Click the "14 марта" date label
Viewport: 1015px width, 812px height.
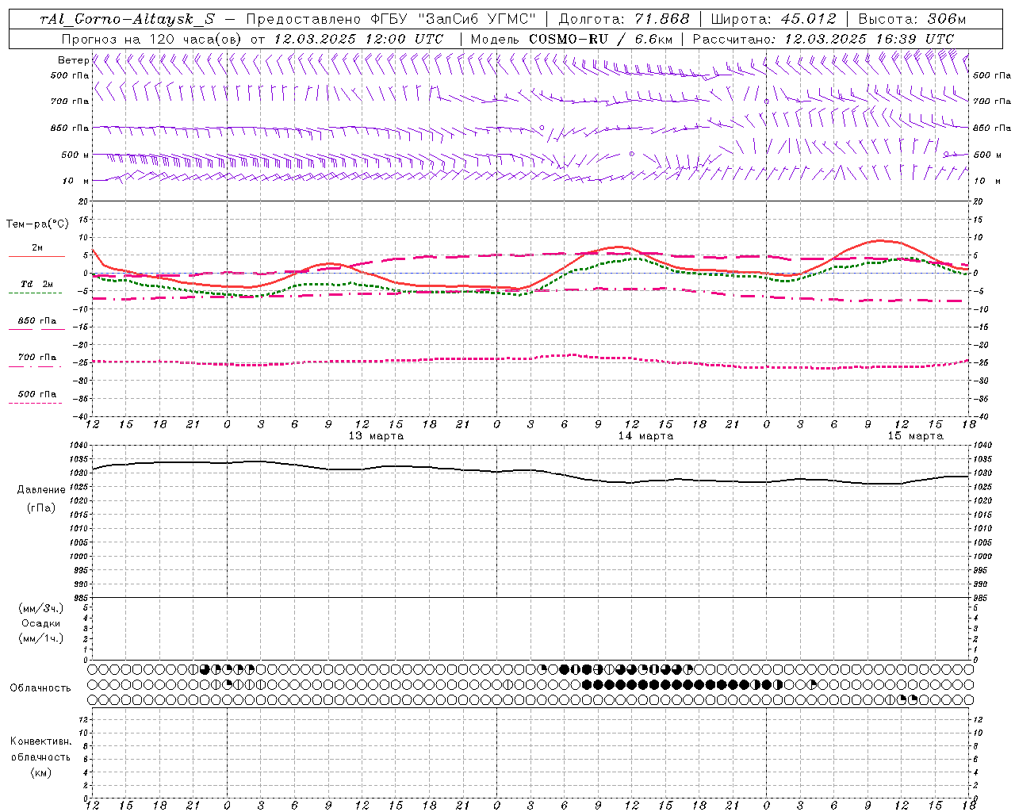pyautogui.click(x=645, y=436)
